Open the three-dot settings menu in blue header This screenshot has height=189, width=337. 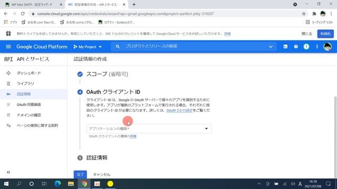[317, 47]
